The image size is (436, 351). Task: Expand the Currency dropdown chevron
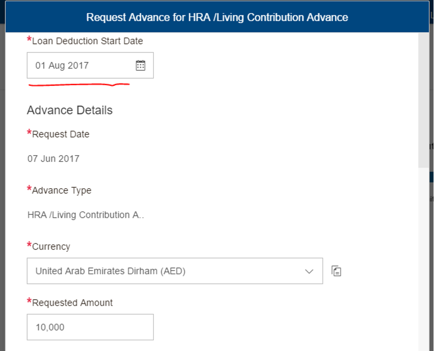tap(309, 271)
